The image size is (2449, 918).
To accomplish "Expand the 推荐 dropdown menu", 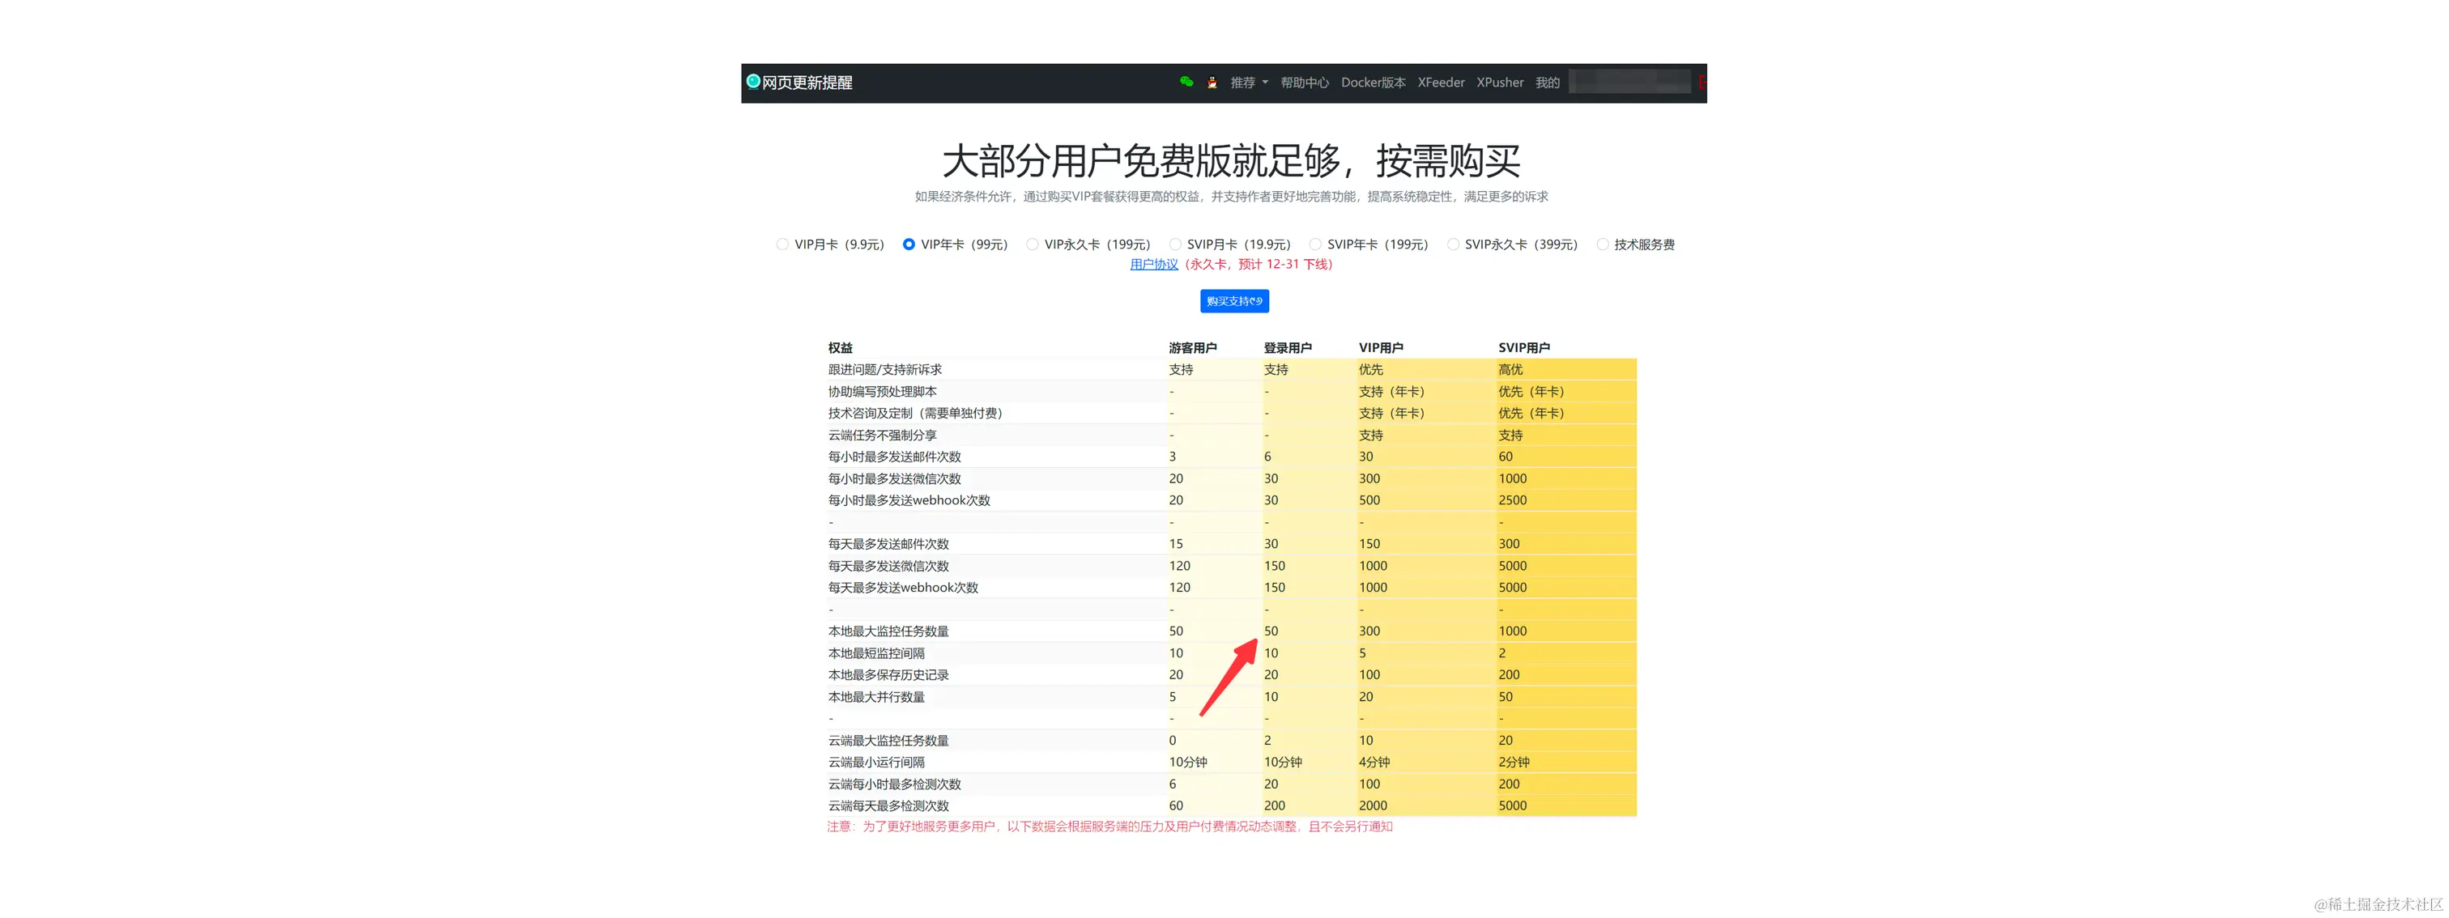I will [x=1248, y=83].
